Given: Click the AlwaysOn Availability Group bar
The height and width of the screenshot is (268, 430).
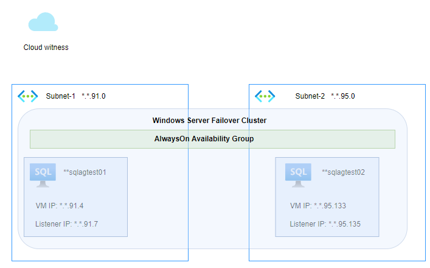Looking at the screenshot, I should pos(91,139).
